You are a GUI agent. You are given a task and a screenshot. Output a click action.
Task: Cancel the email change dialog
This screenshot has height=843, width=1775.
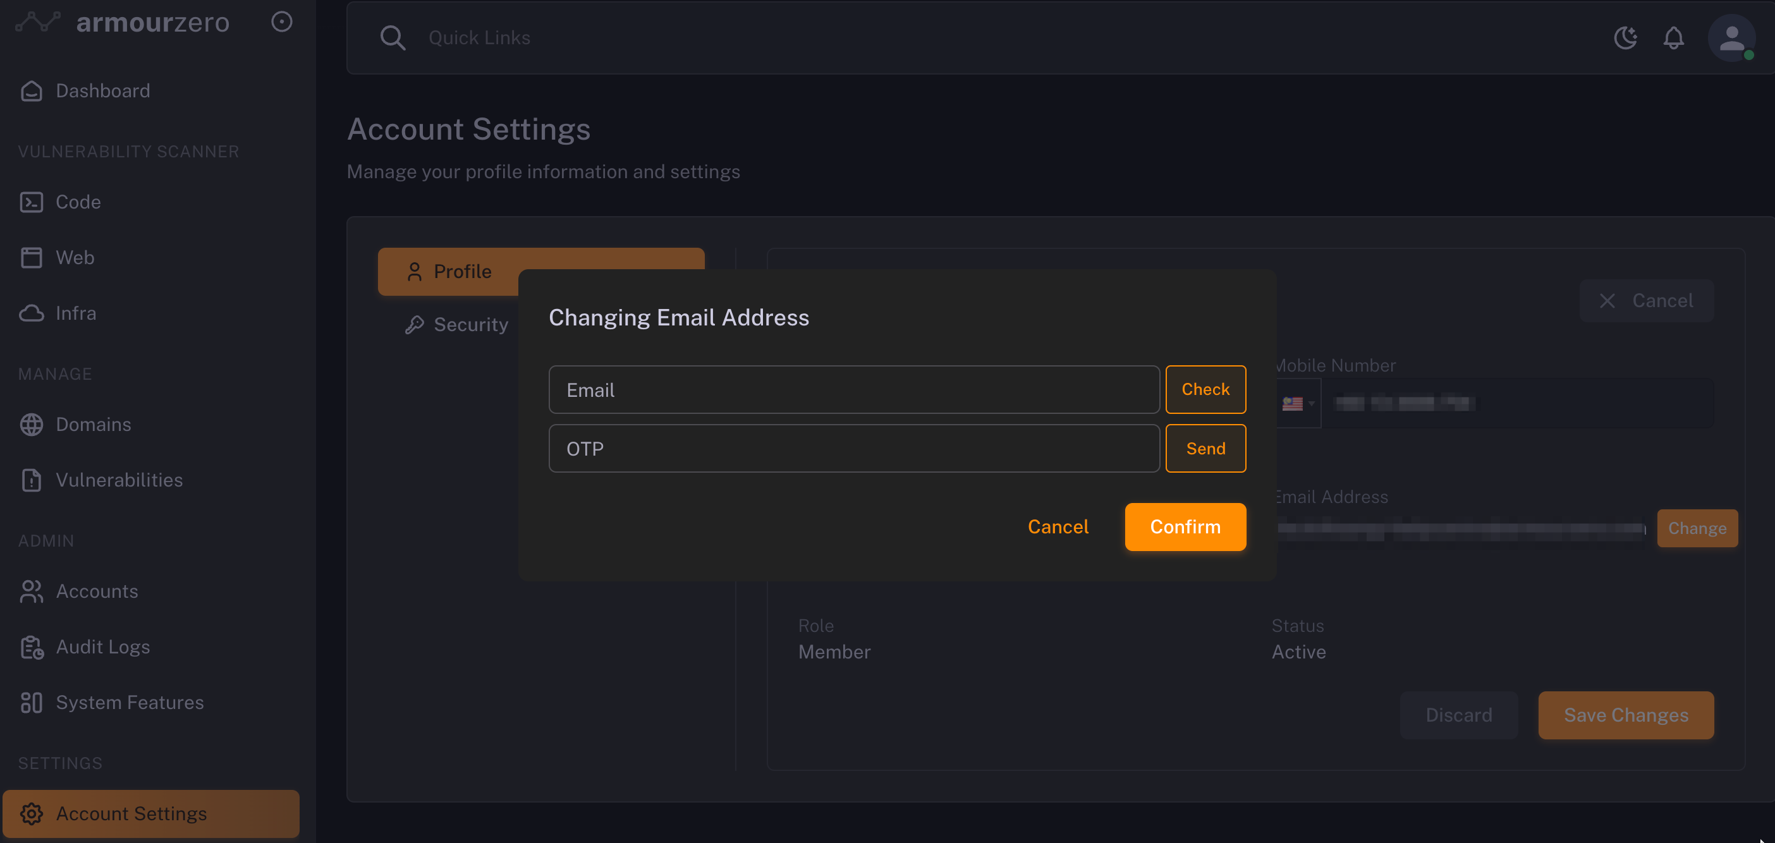pyautogui.click(x=1058, y=527)
